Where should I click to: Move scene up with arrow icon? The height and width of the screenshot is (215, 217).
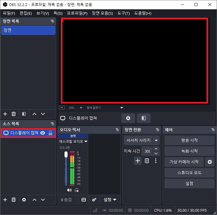tap(35, 114)
